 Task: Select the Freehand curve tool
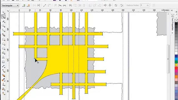[3, 30]
